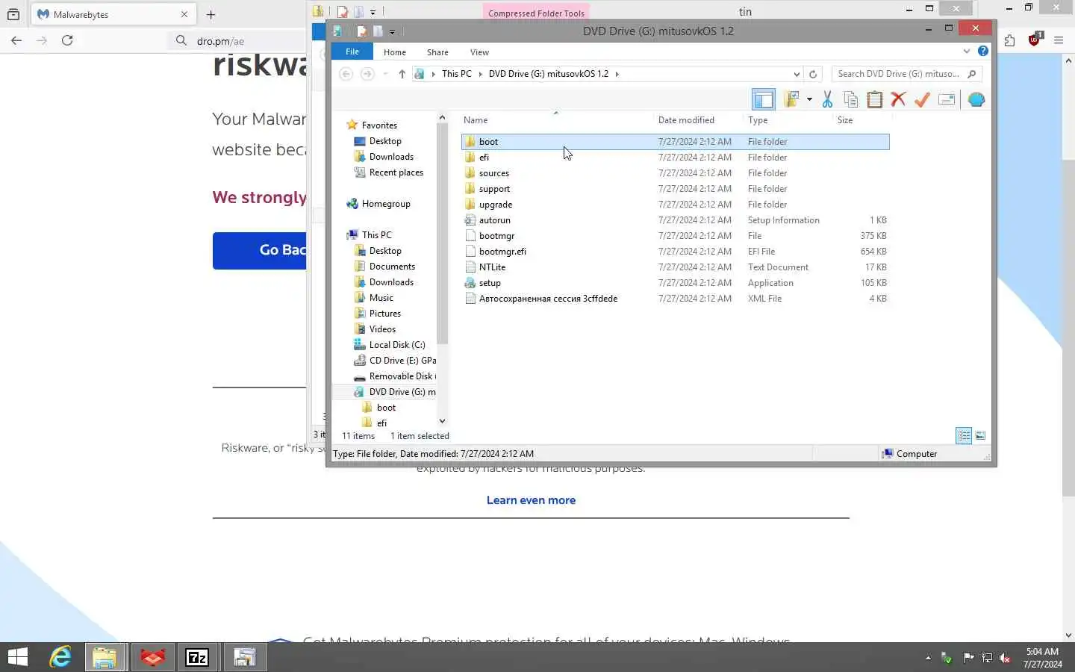Click the navigation pane scroll down arrow

pyautogui.click(x=442, y=421)
